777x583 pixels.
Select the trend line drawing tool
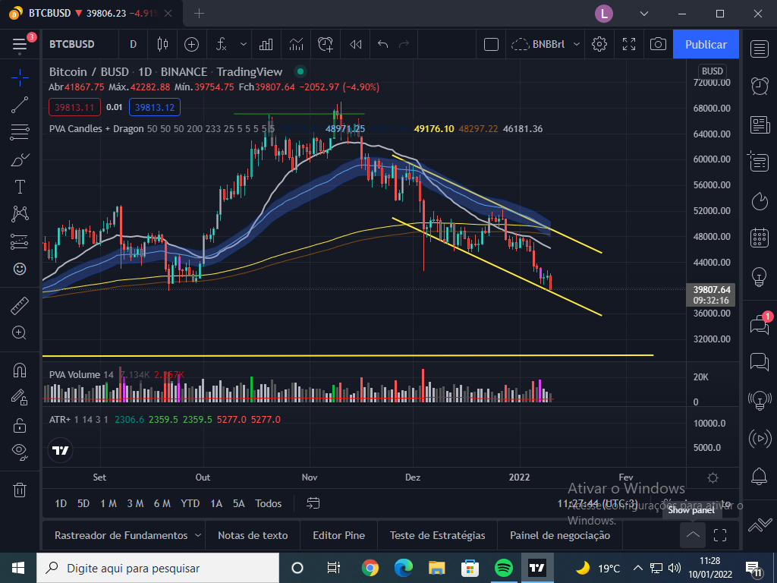[x=19, y=105]
